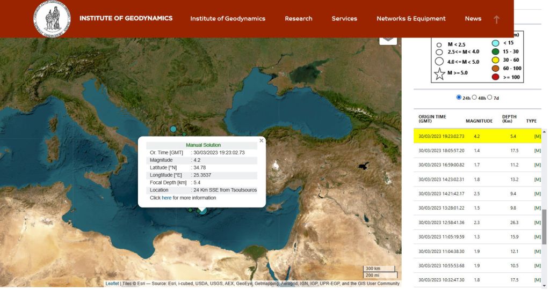The height and width of the screenshot is (290, 550).
Task: Expand the Services menu
Action: (344, 19)
